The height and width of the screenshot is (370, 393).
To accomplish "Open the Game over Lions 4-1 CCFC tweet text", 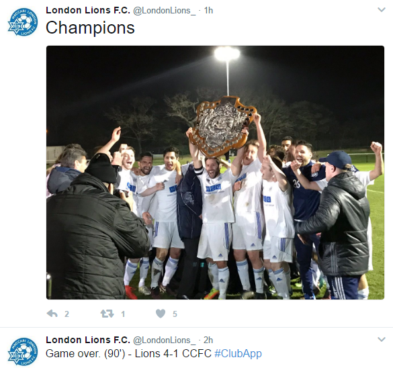I will [x=128, y=353].
